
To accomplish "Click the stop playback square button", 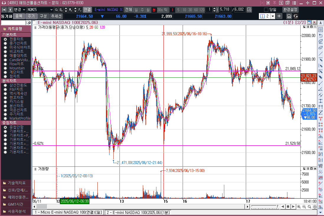I will [288, 207].
